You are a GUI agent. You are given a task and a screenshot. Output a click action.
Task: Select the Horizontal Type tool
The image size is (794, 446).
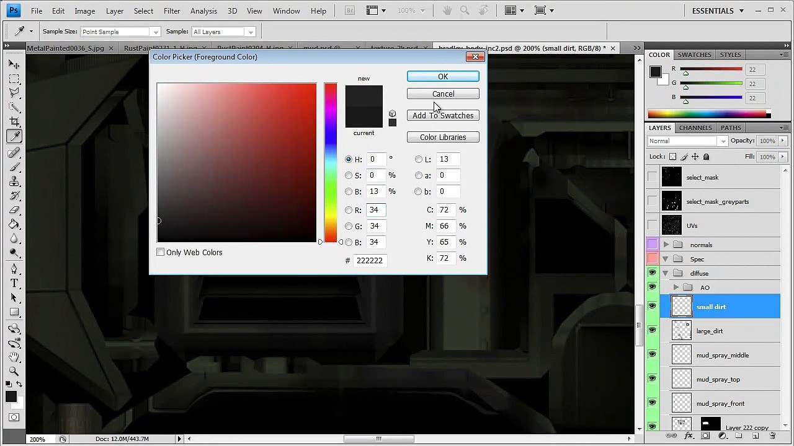[14, 283]
